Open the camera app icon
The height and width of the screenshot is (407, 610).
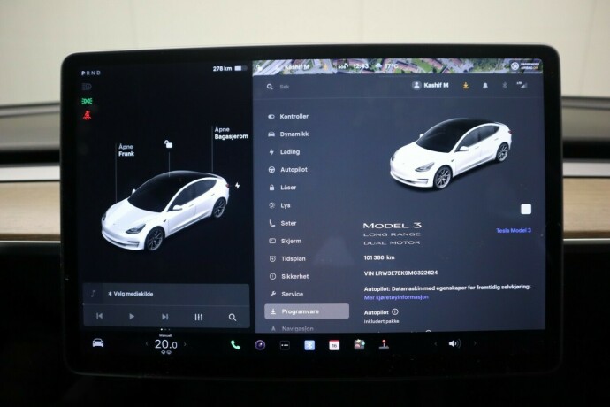coord(260,345)
